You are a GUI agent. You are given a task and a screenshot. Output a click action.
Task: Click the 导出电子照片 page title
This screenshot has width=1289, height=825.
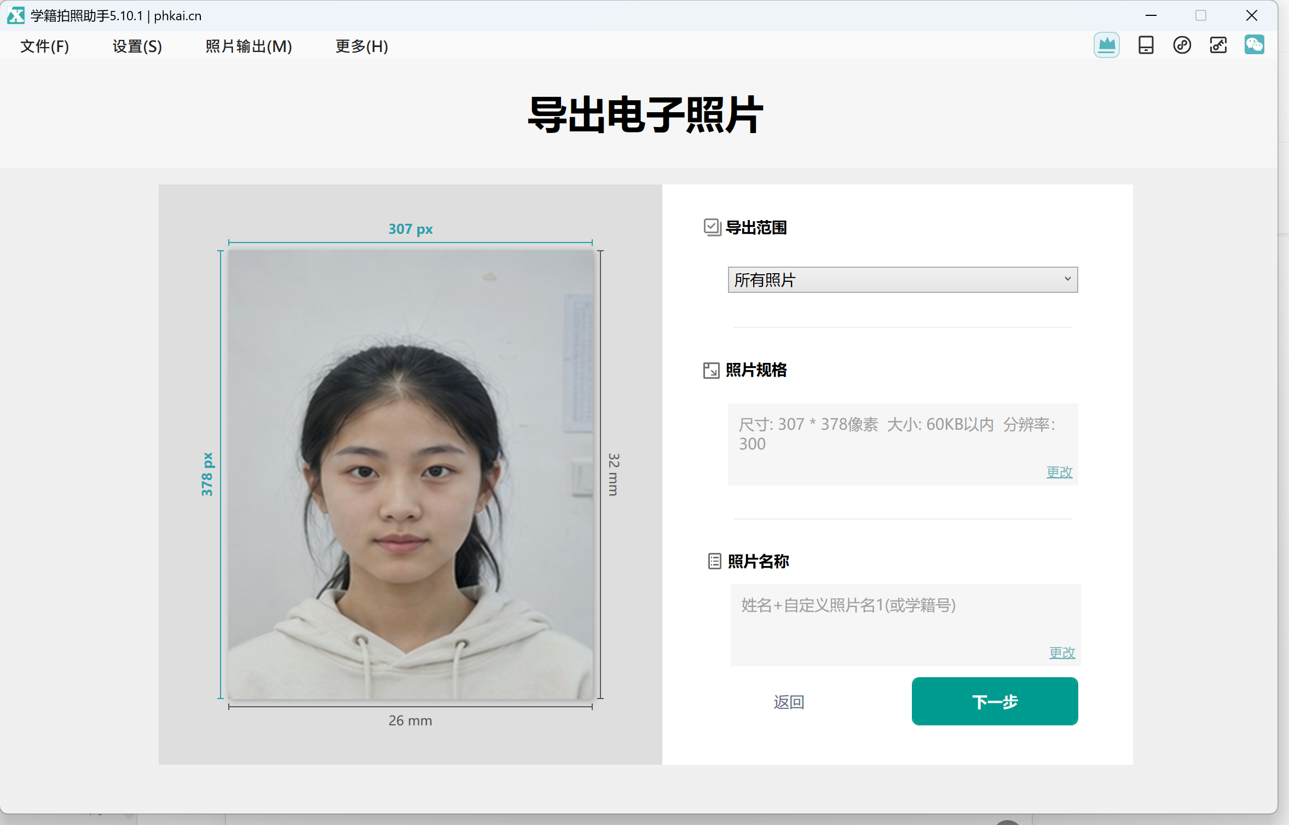pos(645,114)
